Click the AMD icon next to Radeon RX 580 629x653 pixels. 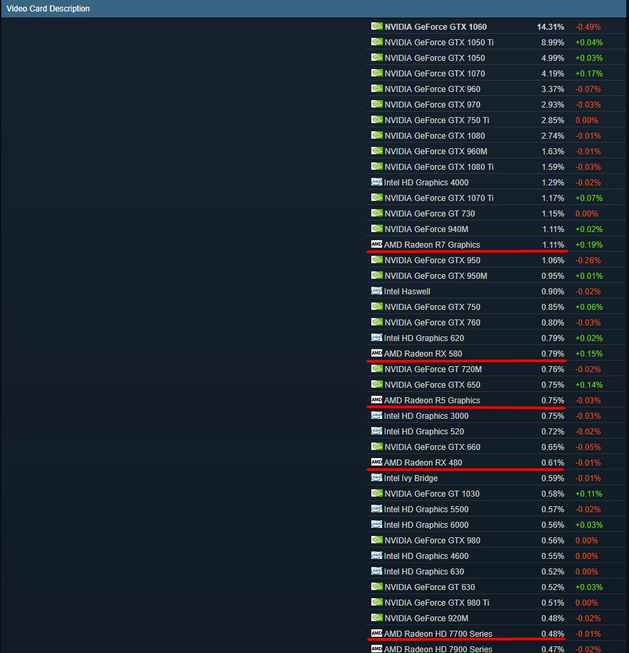377,353
